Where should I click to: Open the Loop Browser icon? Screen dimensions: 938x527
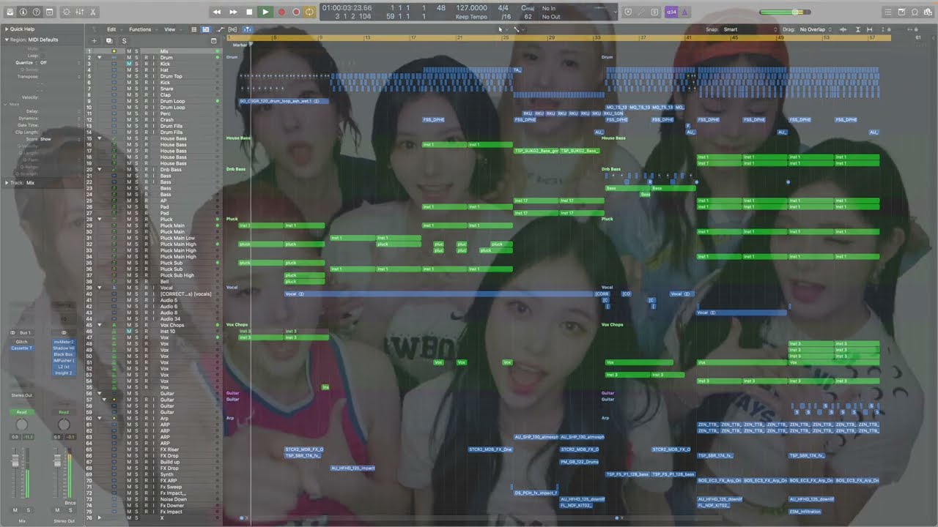[x=915, y=12]
